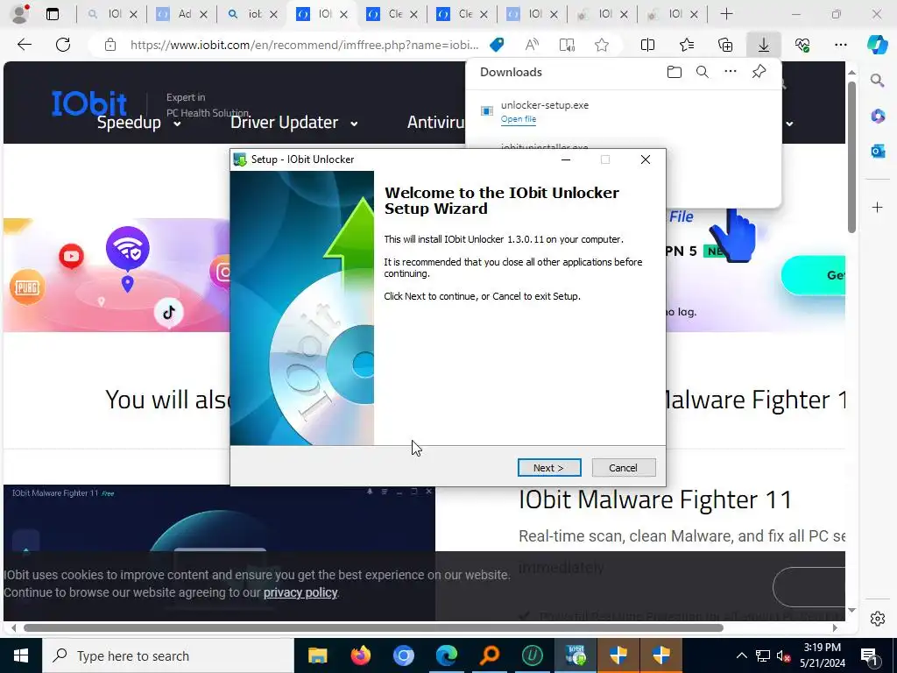The width and height of the screenshot is (897, 673).
Task: Click the taskbar search box
Action: tap(168, 655)
